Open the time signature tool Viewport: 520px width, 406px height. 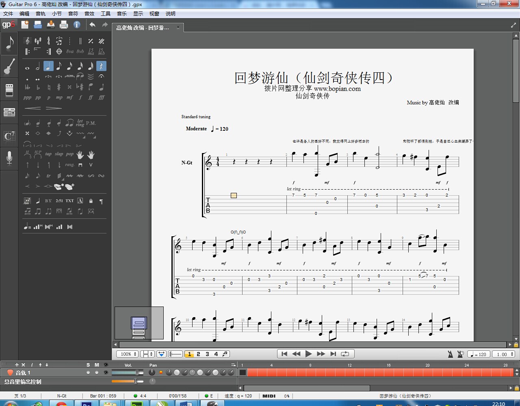(x=48, y=41)
